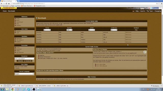
Task: Open The Team page
Action: pyautogui.click(x=150, y=11)
